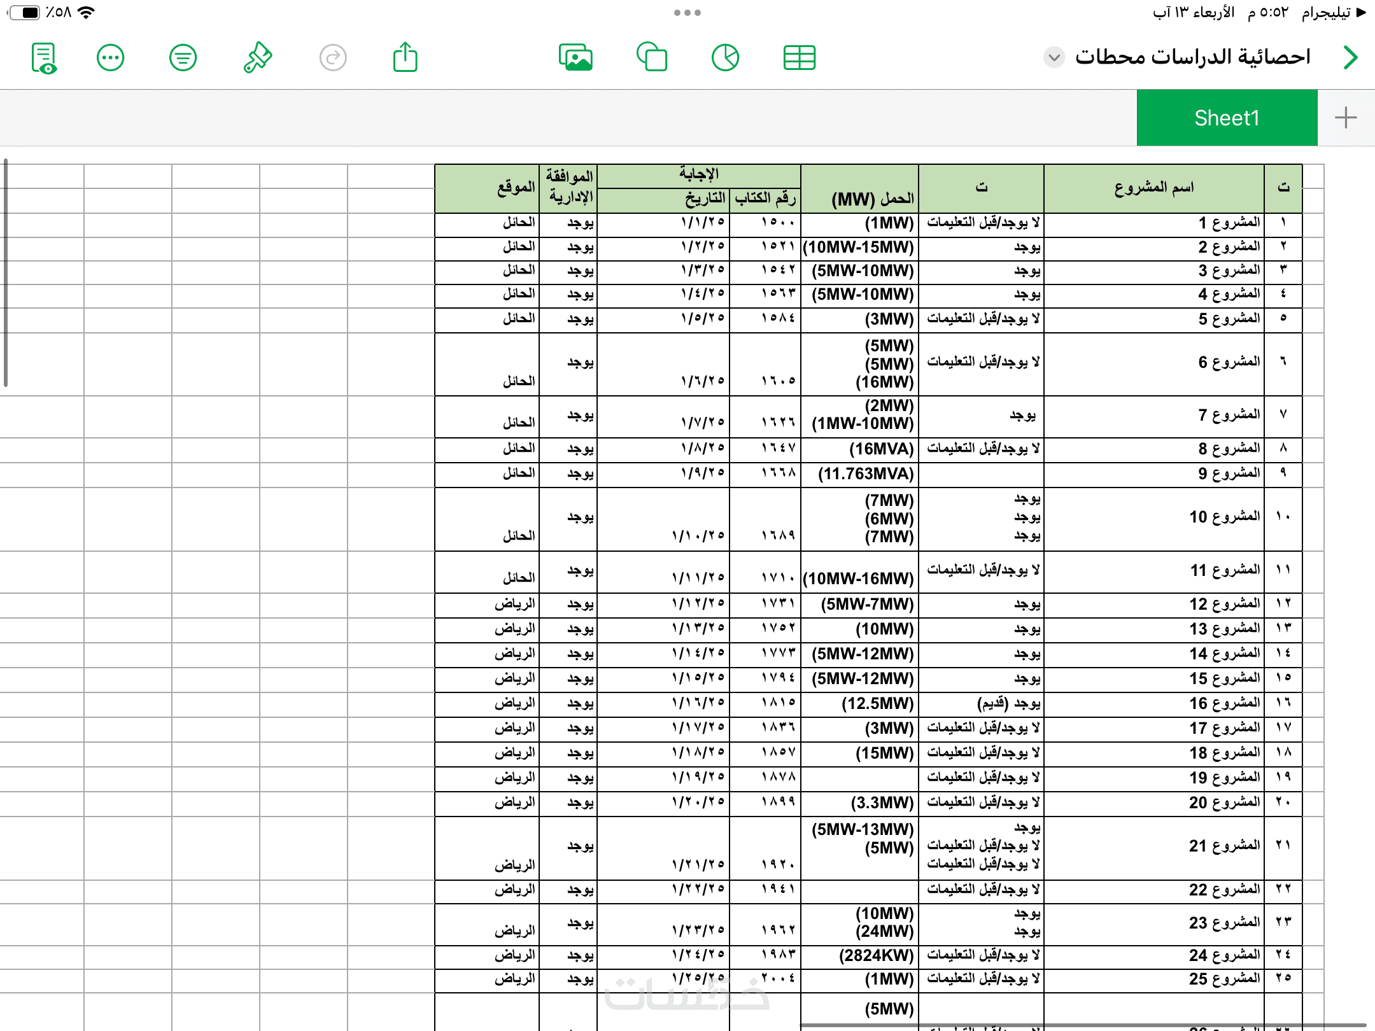The width and height of the screenshot is (1375, 1031).
Task: Tap the left vertical scroll indicator
Action: (x=6, y=274)
